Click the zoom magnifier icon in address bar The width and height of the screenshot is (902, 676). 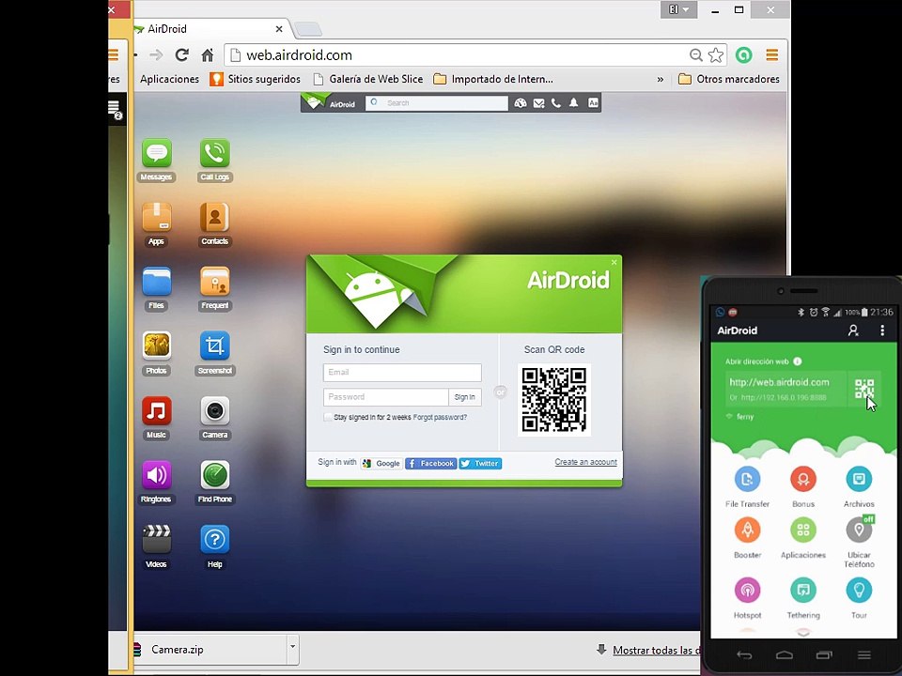tap(696, 55)
